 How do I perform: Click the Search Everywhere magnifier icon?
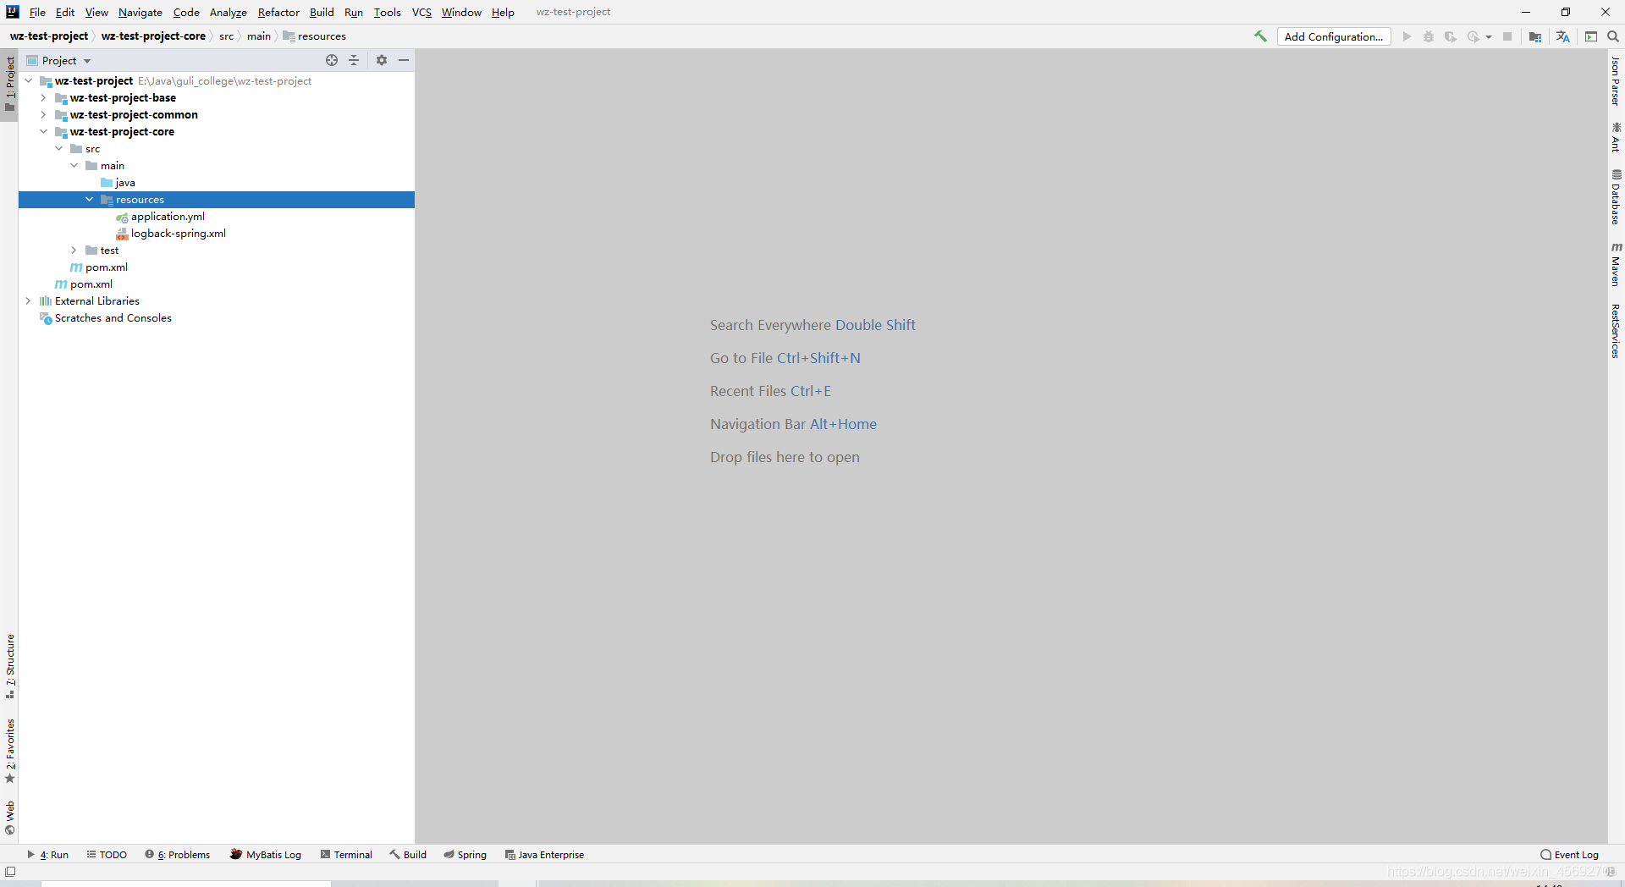coord(1613,36)
